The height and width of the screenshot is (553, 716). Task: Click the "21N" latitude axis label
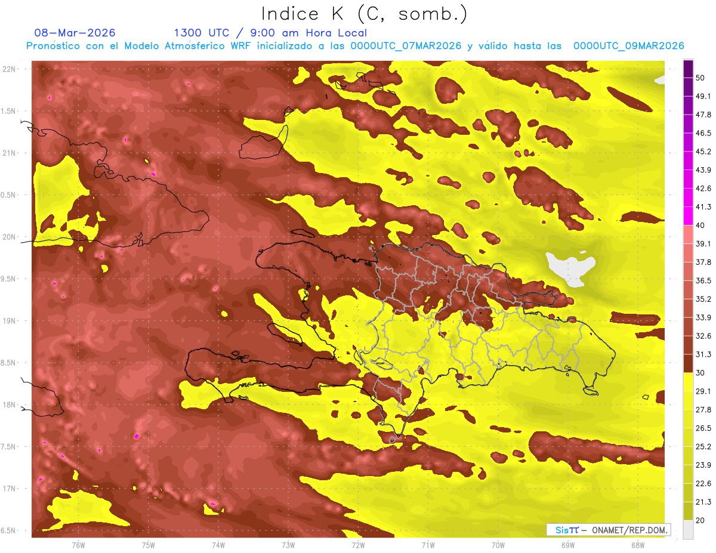tap(10, 153)
